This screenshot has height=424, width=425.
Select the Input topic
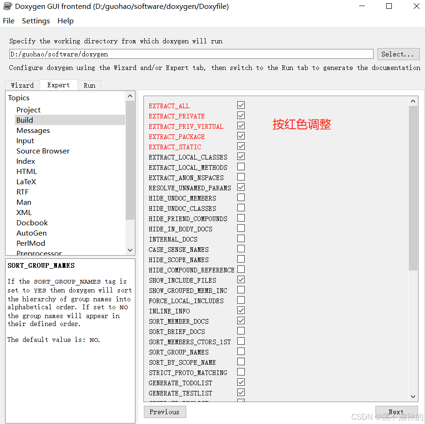pos(25,141)
